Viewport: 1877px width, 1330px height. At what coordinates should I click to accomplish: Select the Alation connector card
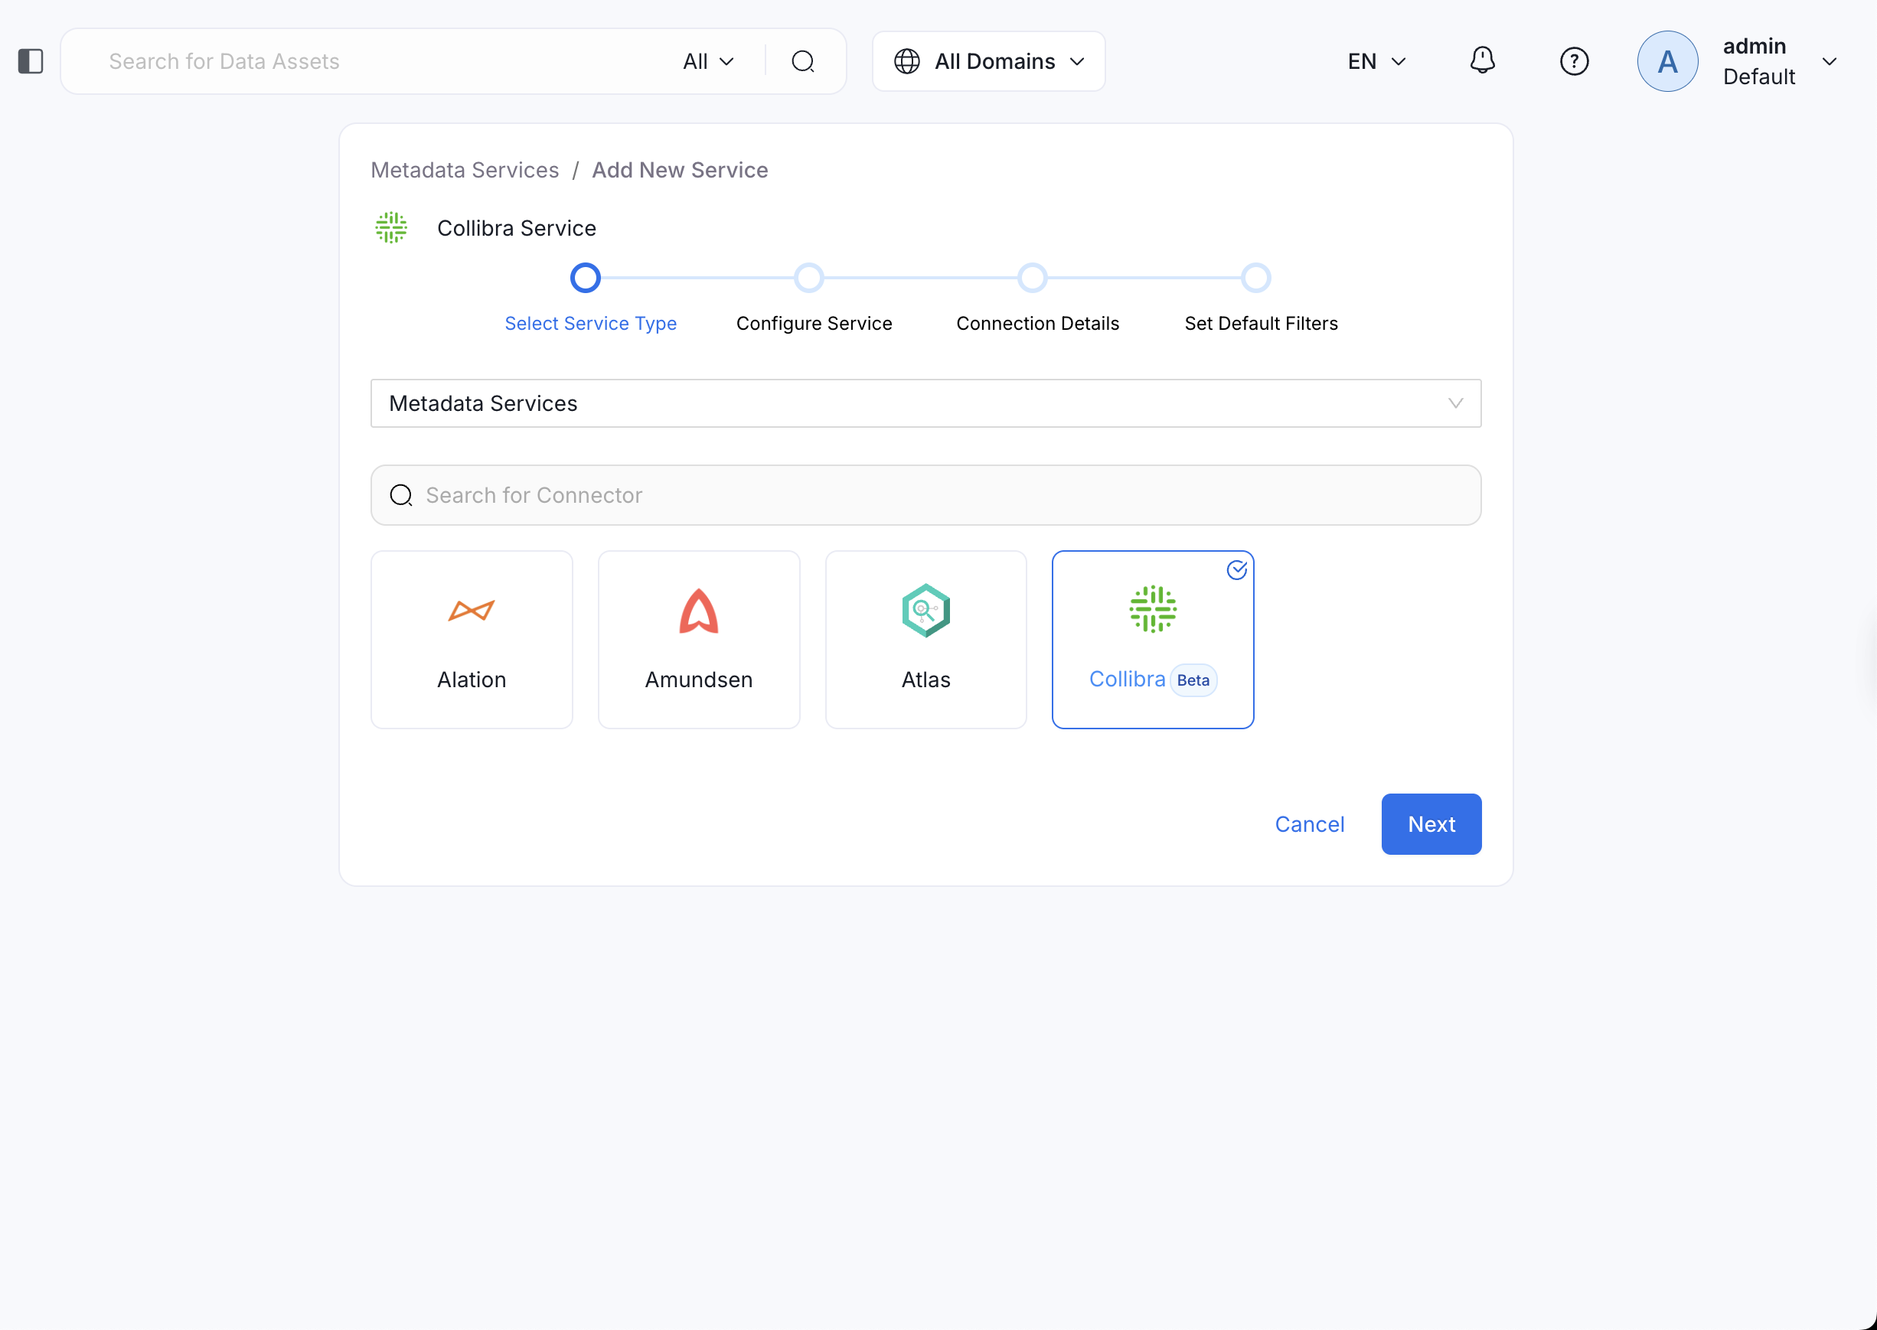[471, 639]
